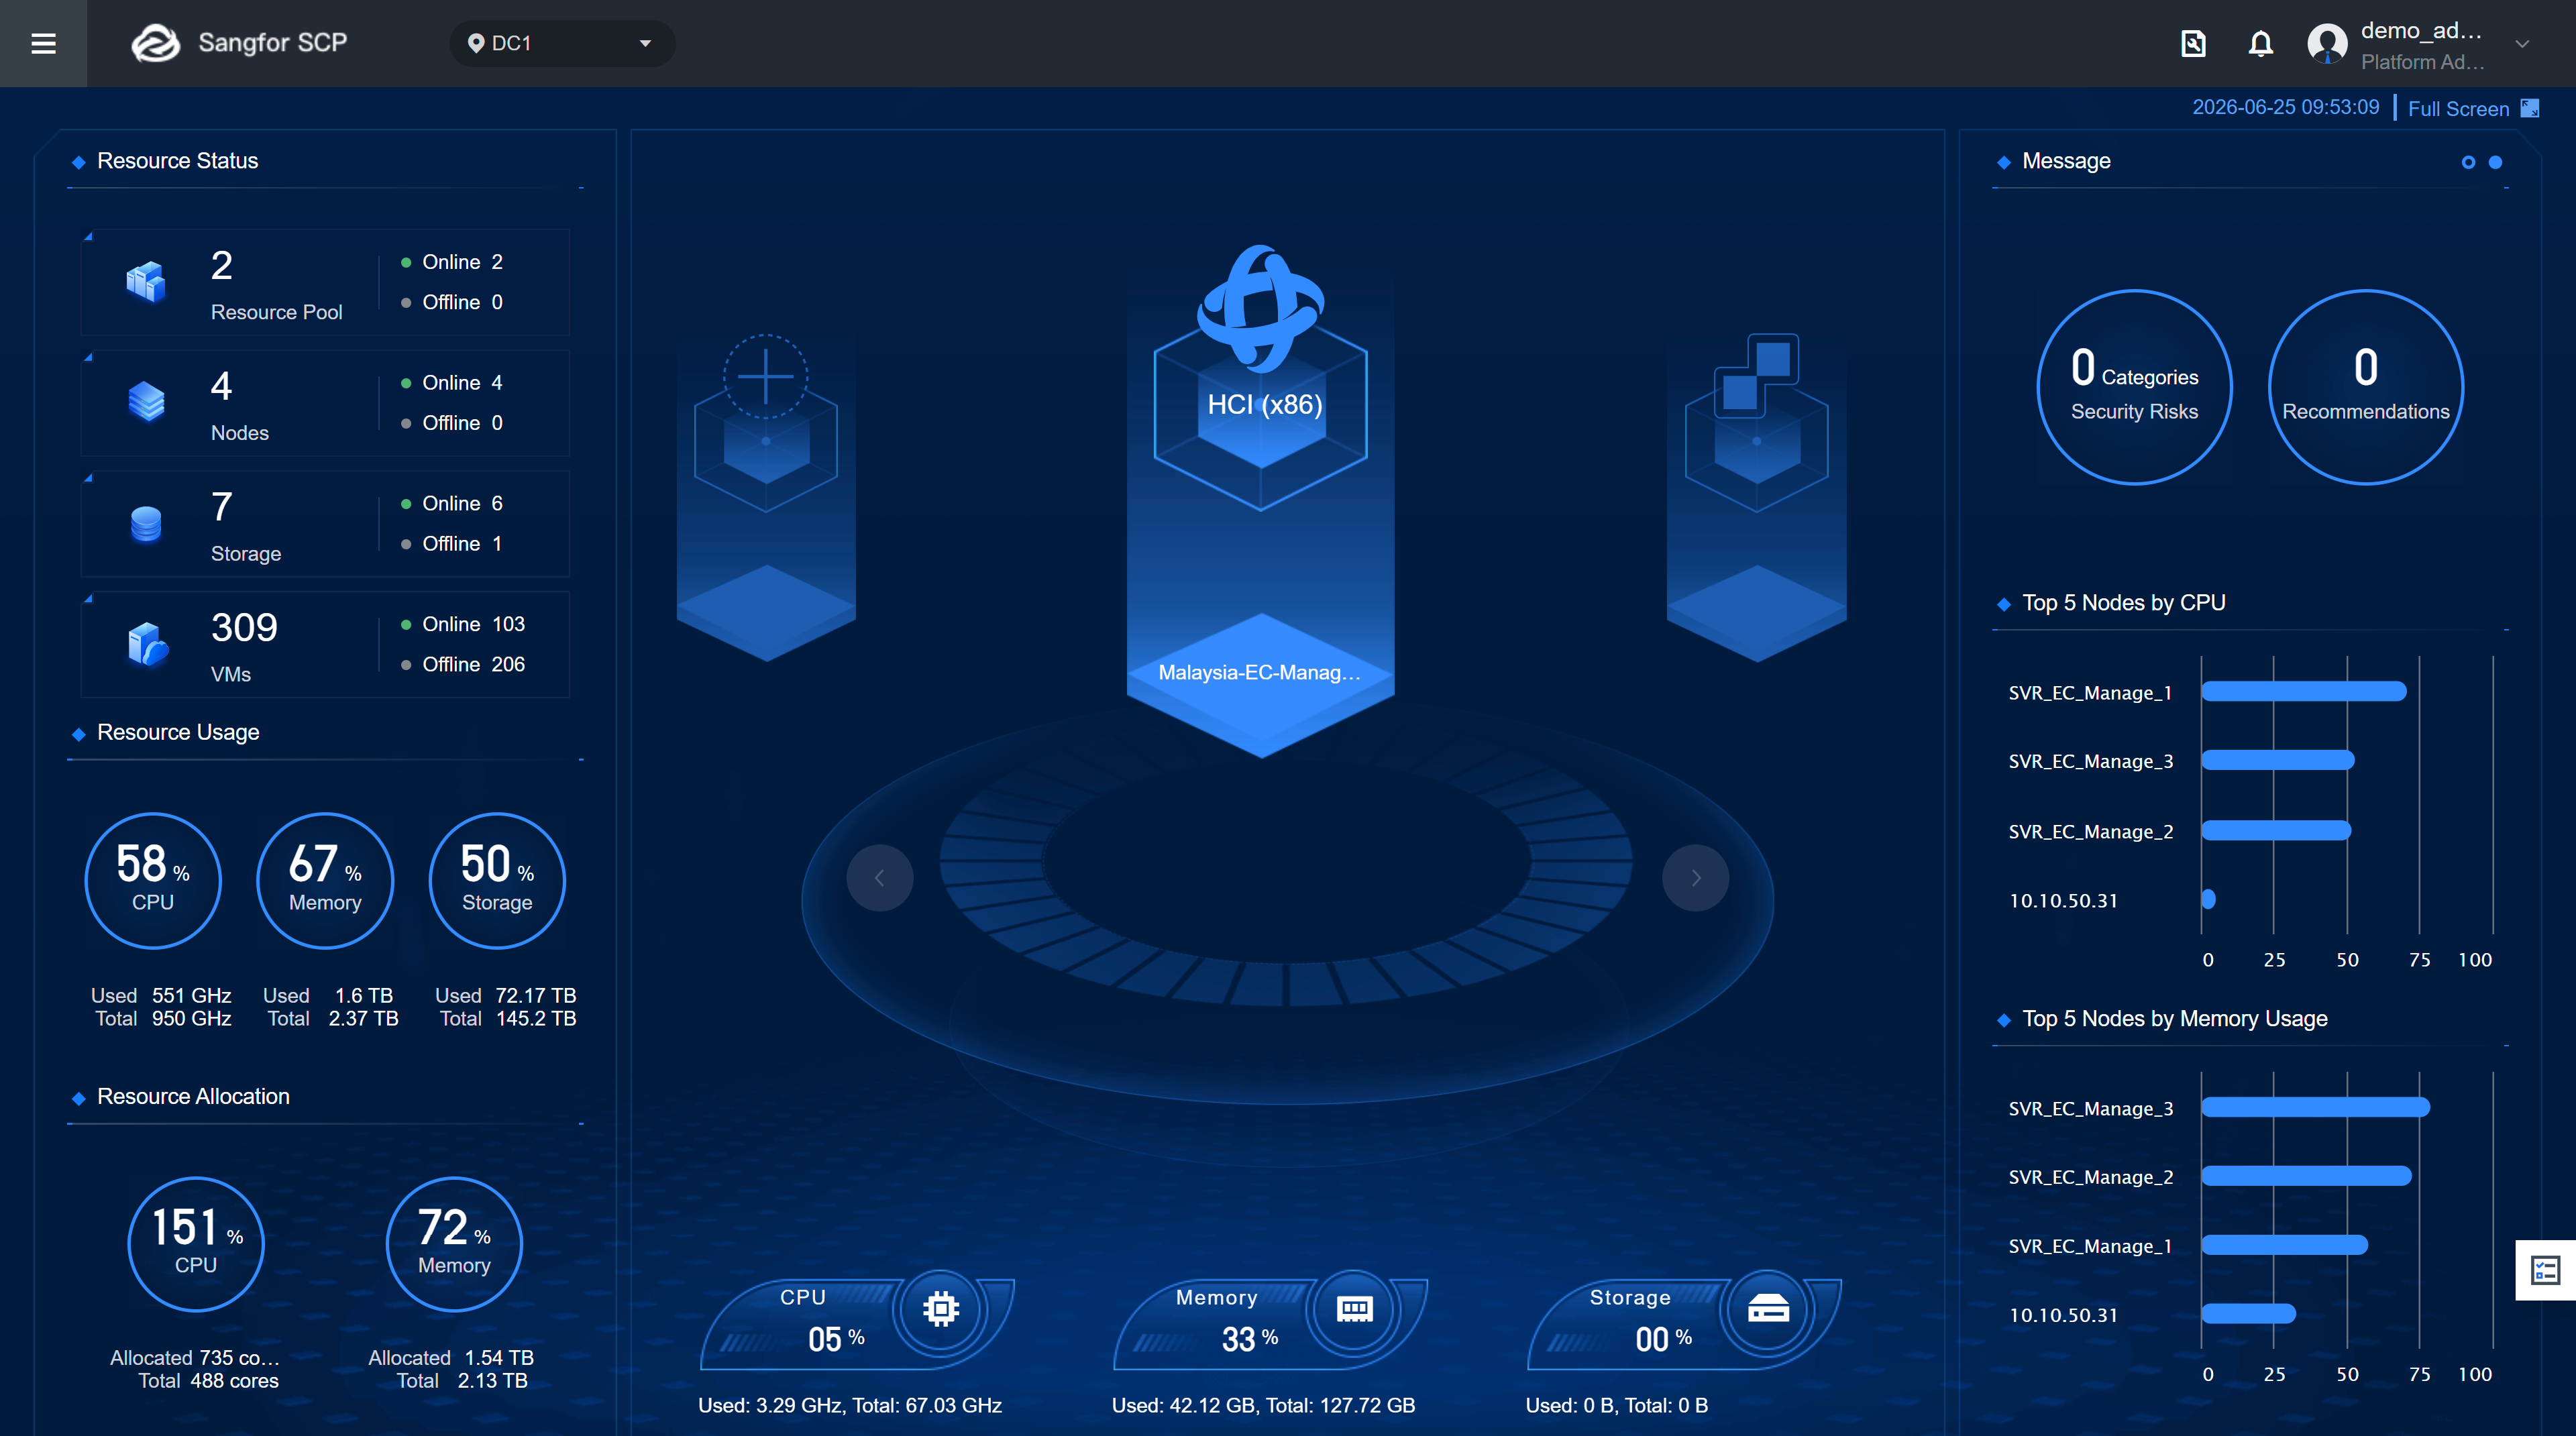
Task: Click the 0 Recommendations circle
Action: [x=2366, y=387]
